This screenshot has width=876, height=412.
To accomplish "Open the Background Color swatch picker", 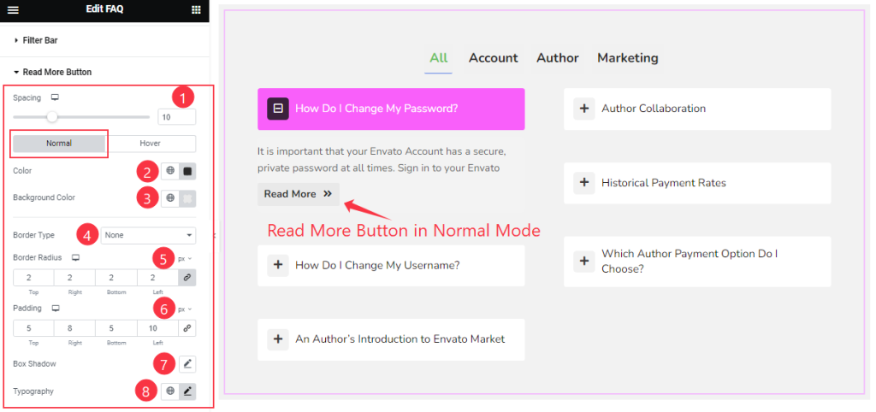I will coord(187,197).
